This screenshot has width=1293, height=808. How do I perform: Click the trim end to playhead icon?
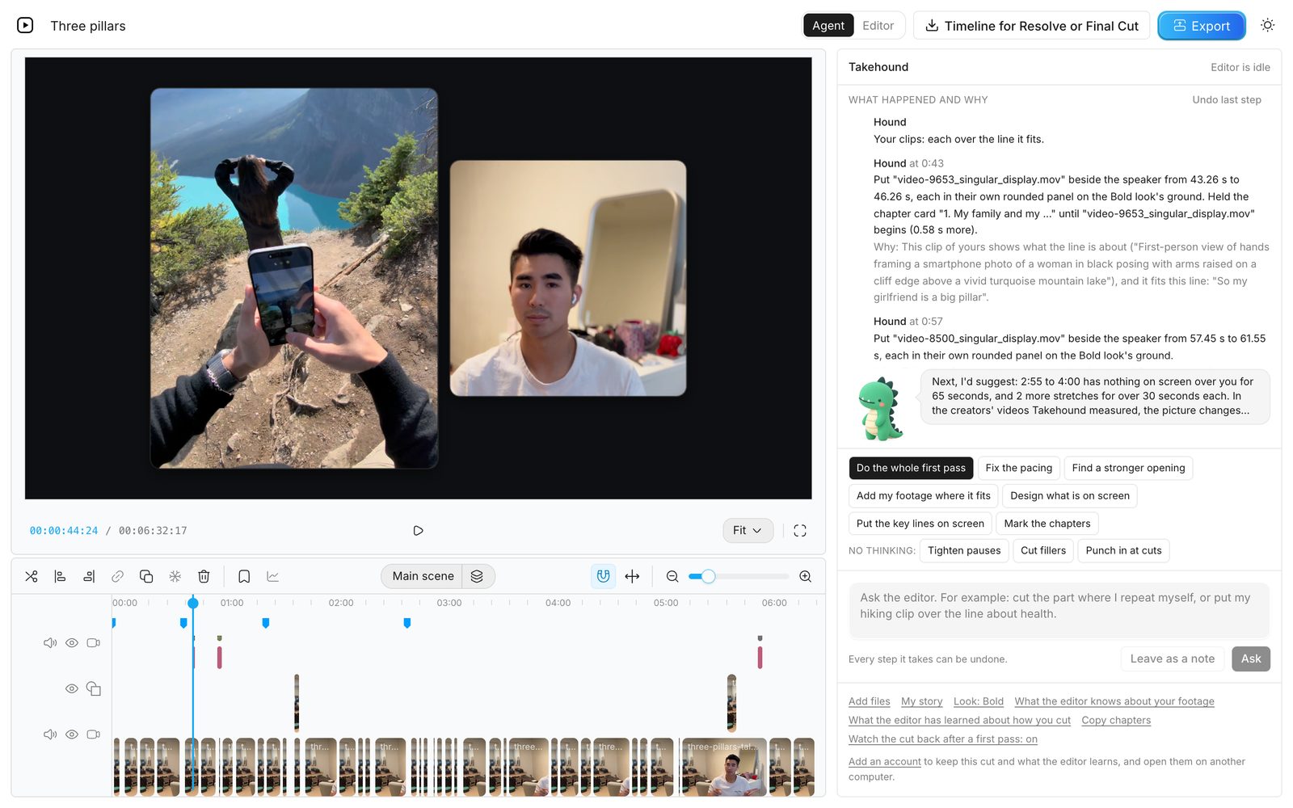pos(89,576)
